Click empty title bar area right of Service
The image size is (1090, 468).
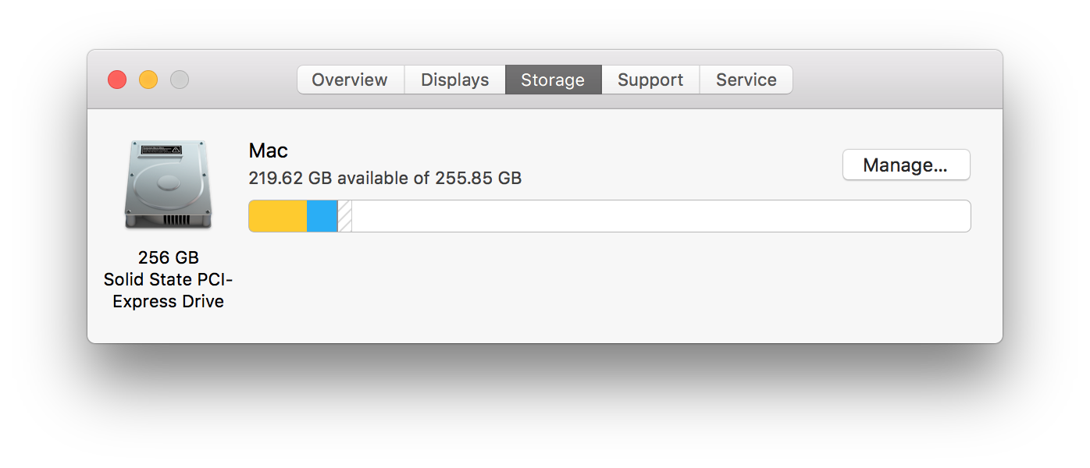[x=890, y=80]
